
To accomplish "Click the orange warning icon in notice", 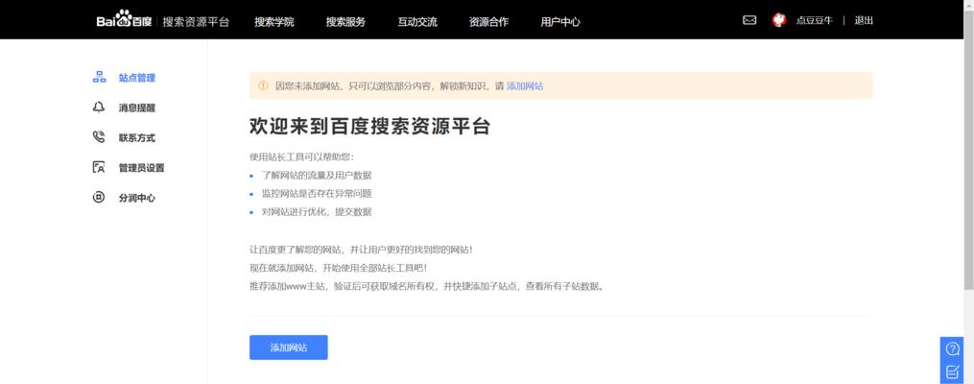I will (x=263, y=85).
